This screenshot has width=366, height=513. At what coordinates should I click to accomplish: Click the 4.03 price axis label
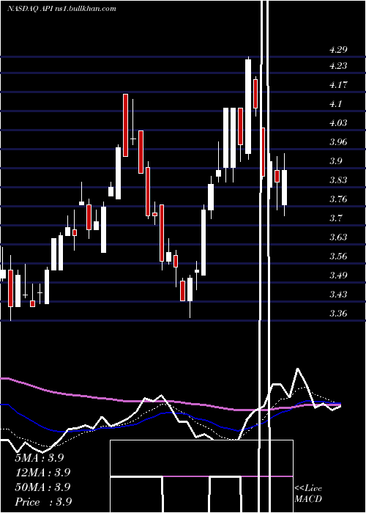click(338, 122)
